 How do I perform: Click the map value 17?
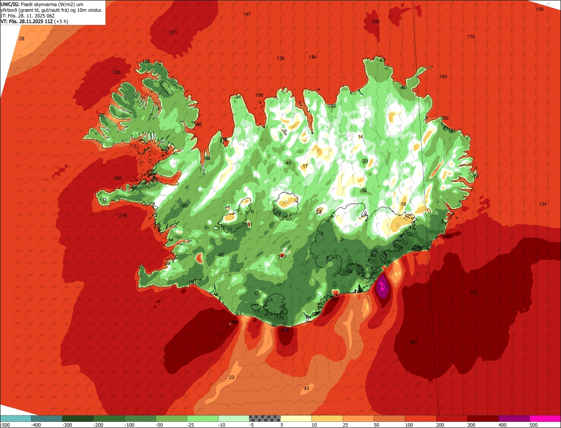point(305,166)
